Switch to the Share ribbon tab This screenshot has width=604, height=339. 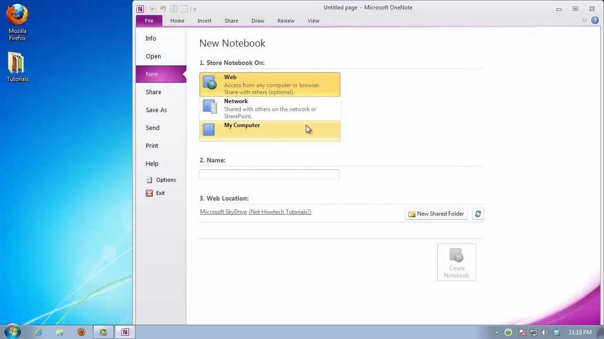[231, 21]
